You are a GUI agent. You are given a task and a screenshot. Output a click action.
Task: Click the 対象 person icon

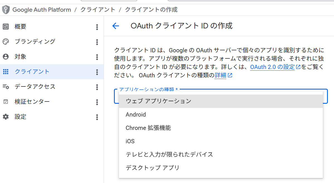6,56
